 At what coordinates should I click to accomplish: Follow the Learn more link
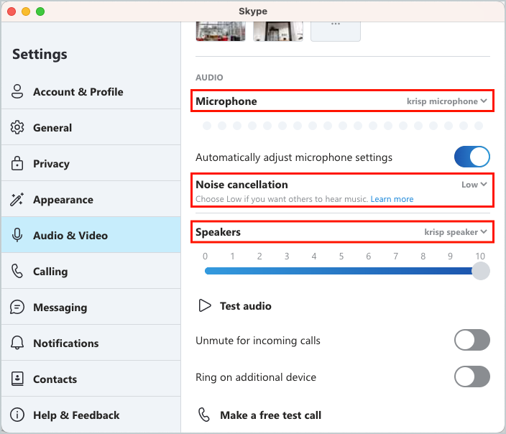pos(392,199)
